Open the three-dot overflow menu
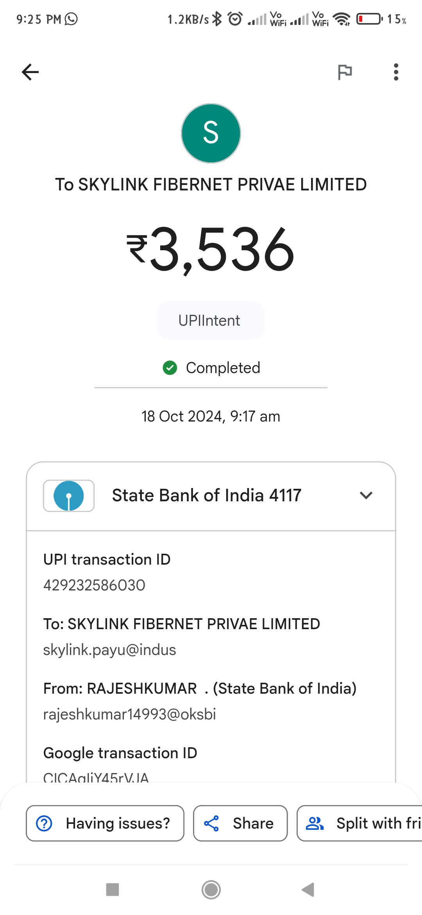This screenshot has height=915, width=422. tap(396, 72)
